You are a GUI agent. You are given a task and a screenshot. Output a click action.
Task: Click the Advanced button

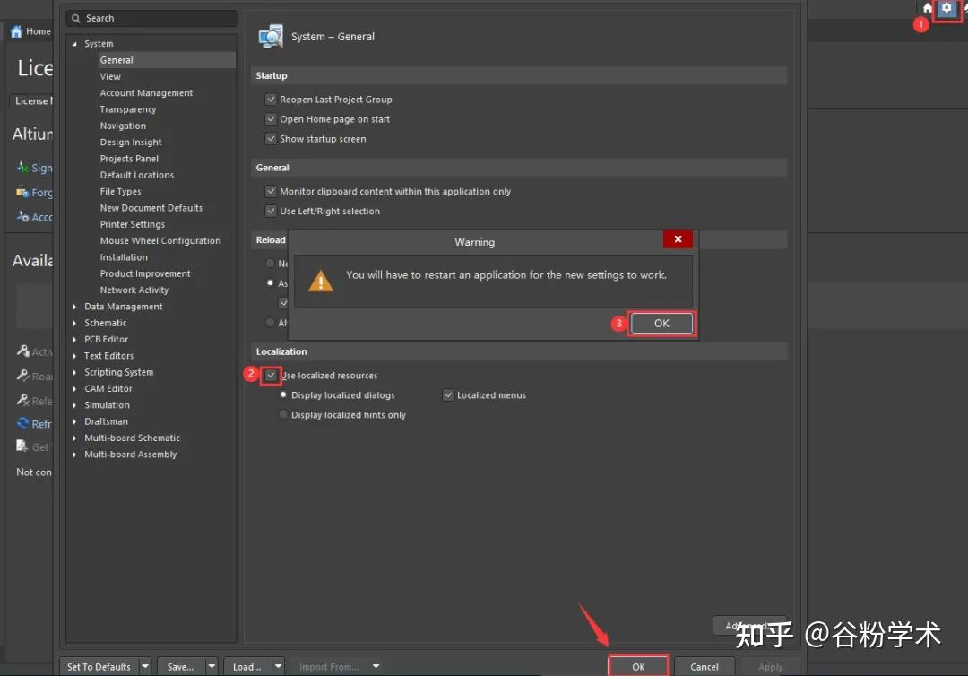pyautogui.click(x=750, y=625)
